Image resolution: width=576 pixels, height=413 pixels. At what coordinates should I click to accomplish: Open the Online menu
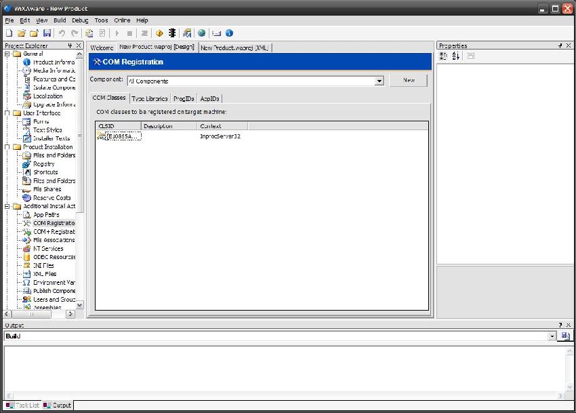point(122,20)
